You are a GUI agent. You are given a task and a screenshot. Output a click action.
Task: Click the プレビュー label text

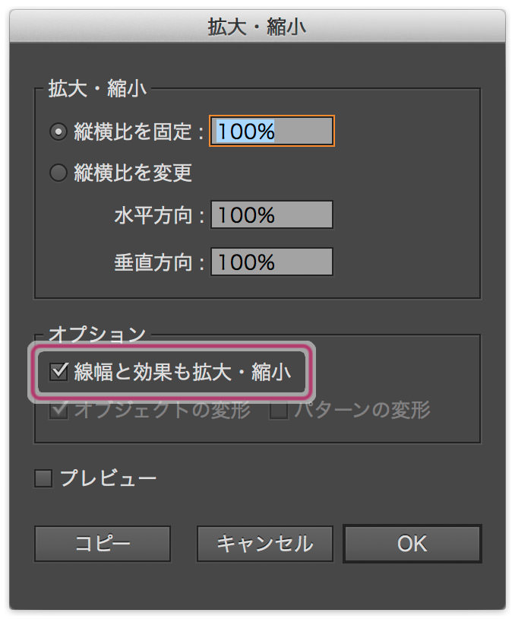point(108,478)
